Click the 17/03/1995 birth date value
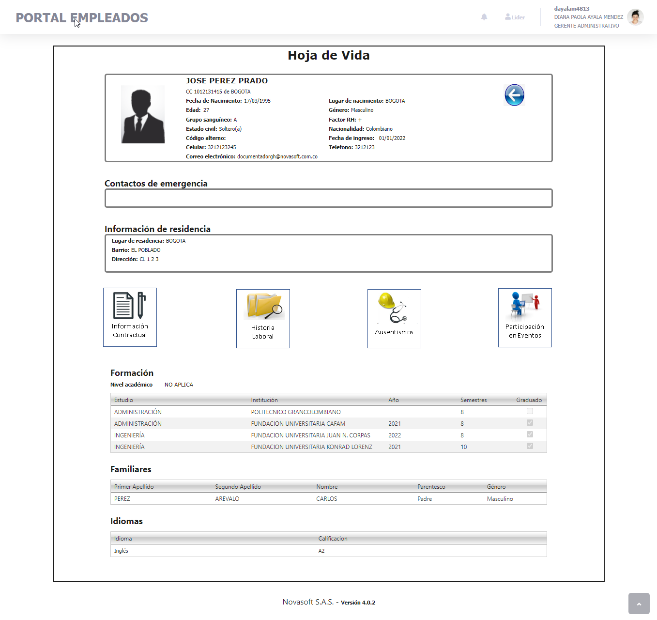Screen dimensions: 657x620 point(257,101)
